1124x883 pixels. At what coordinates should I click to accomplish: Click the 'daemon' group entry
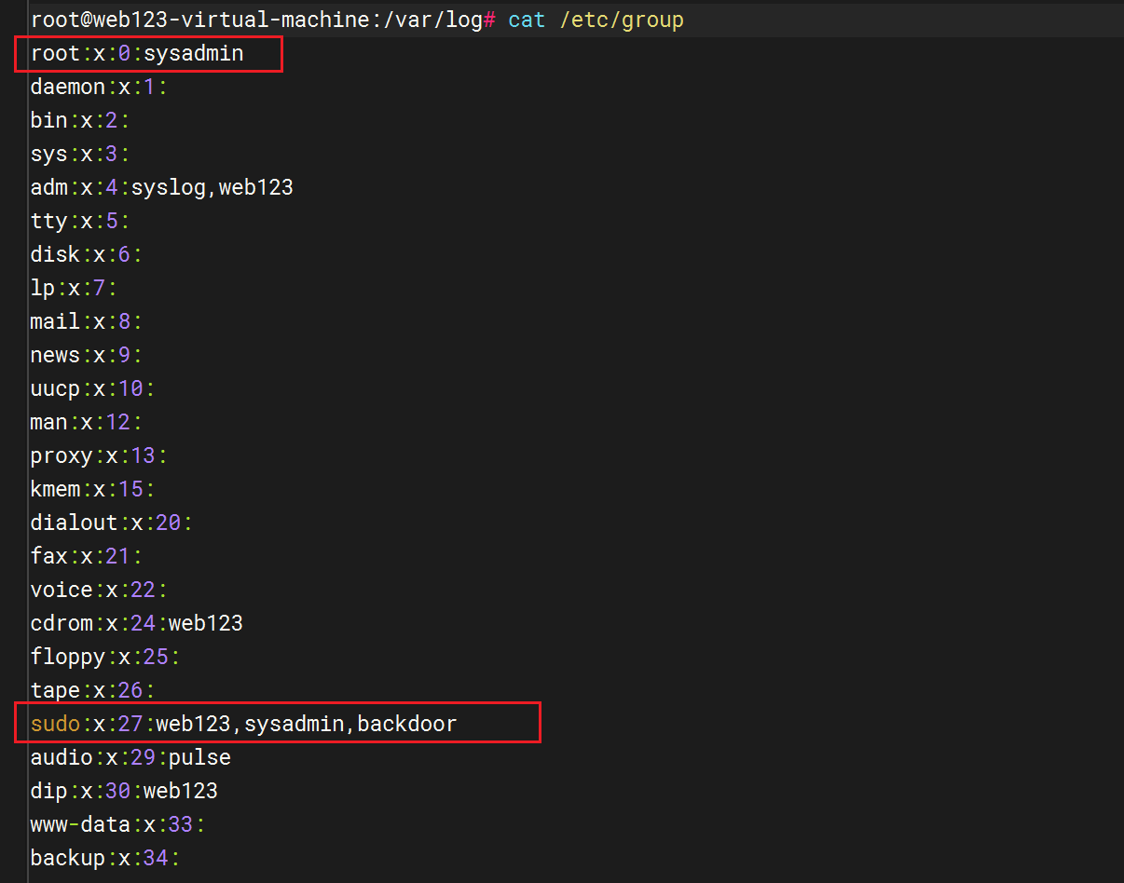(x=67, y=87)
